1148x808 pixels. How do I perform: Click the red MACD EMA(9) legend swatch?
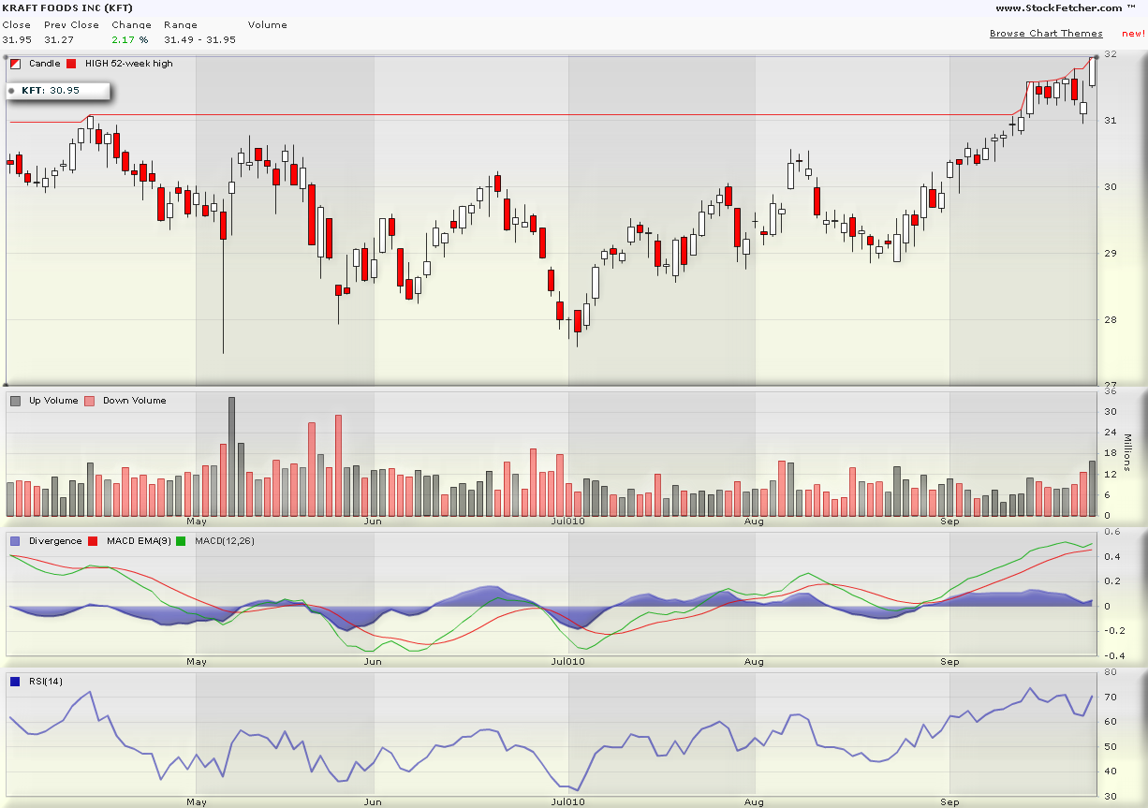click(x=93, y=541)
